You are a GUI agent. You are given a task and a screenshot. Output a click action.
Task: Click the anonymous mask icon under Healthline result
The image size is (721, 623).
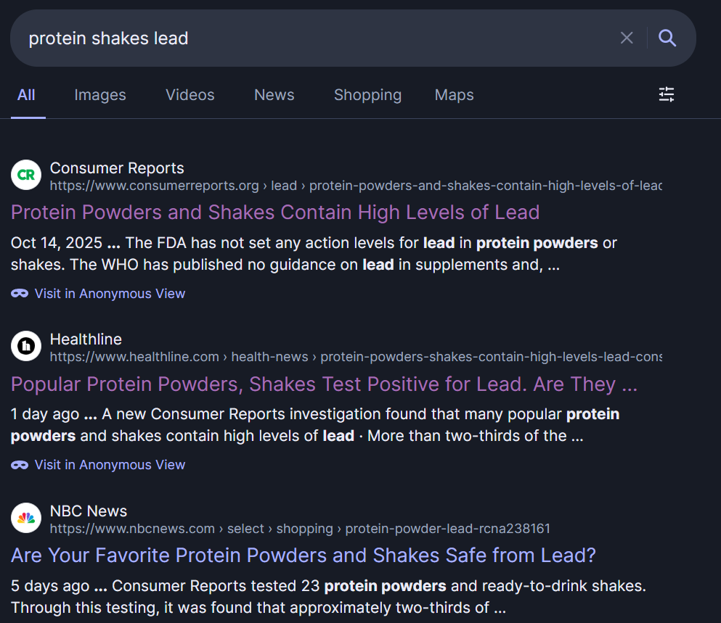[x=20, y=465]
